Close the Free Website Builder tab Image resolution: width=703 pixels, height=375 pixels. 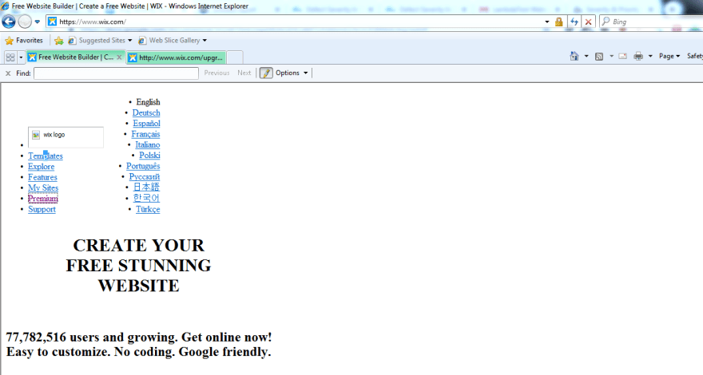pyautogui.click(x=119, y=57)
